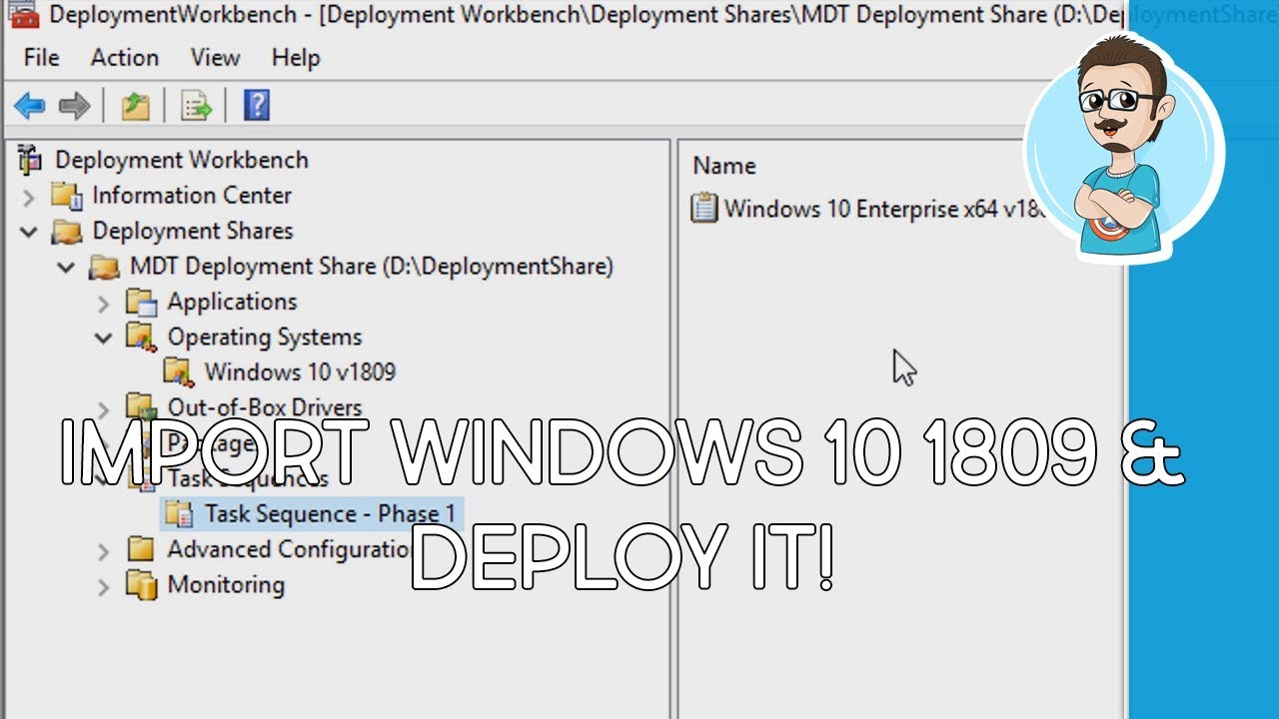The width and height of the screenshot is (1279, 719).
Task: Click the MDT Deployment Share folder icon
Action: coord(104,268)
